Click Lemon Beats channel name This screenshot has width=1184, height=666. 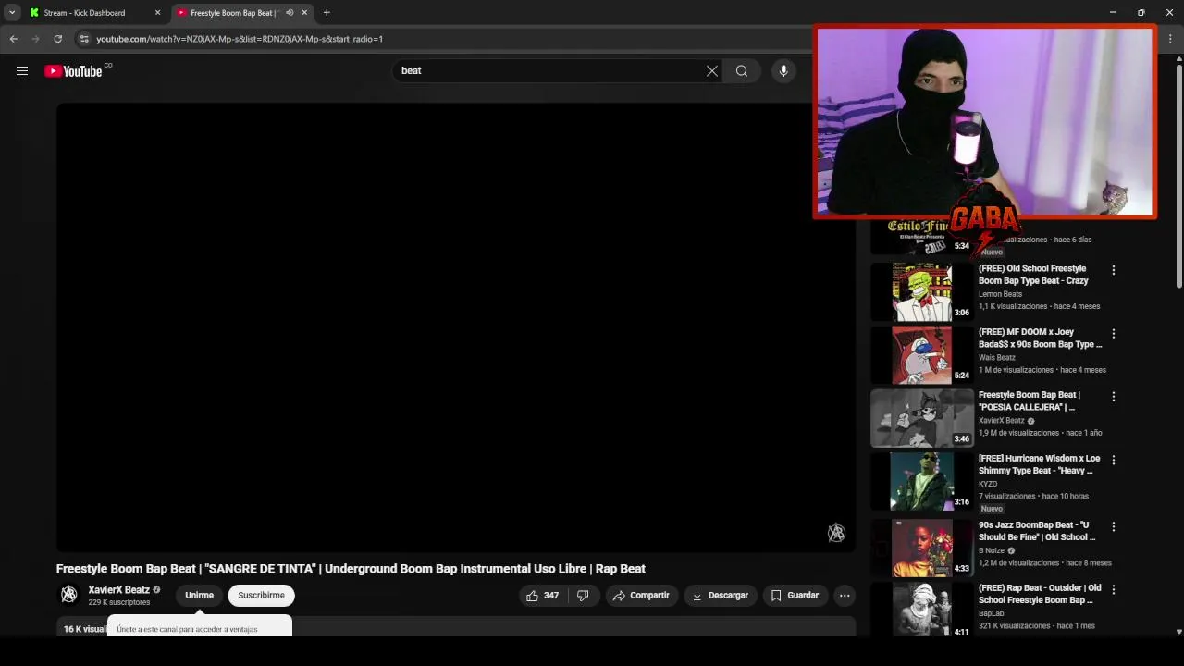[x=1000, y=294]
